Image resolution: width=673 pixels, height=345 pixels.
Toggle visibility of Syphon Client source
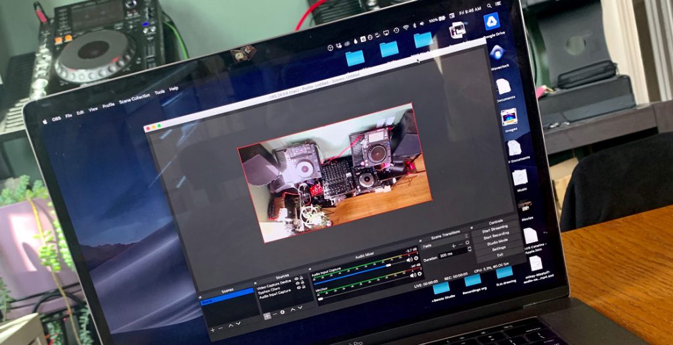point(298,283)
